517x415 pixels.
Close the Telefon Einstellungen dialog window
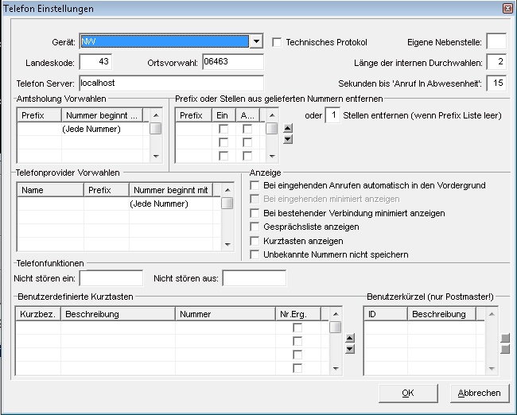[507, 8]
